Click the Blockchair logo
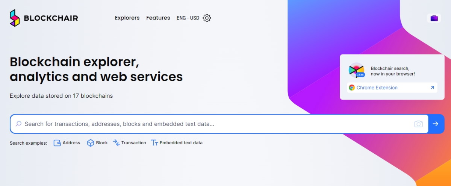The image size is (451, 186). pos(44,18)
